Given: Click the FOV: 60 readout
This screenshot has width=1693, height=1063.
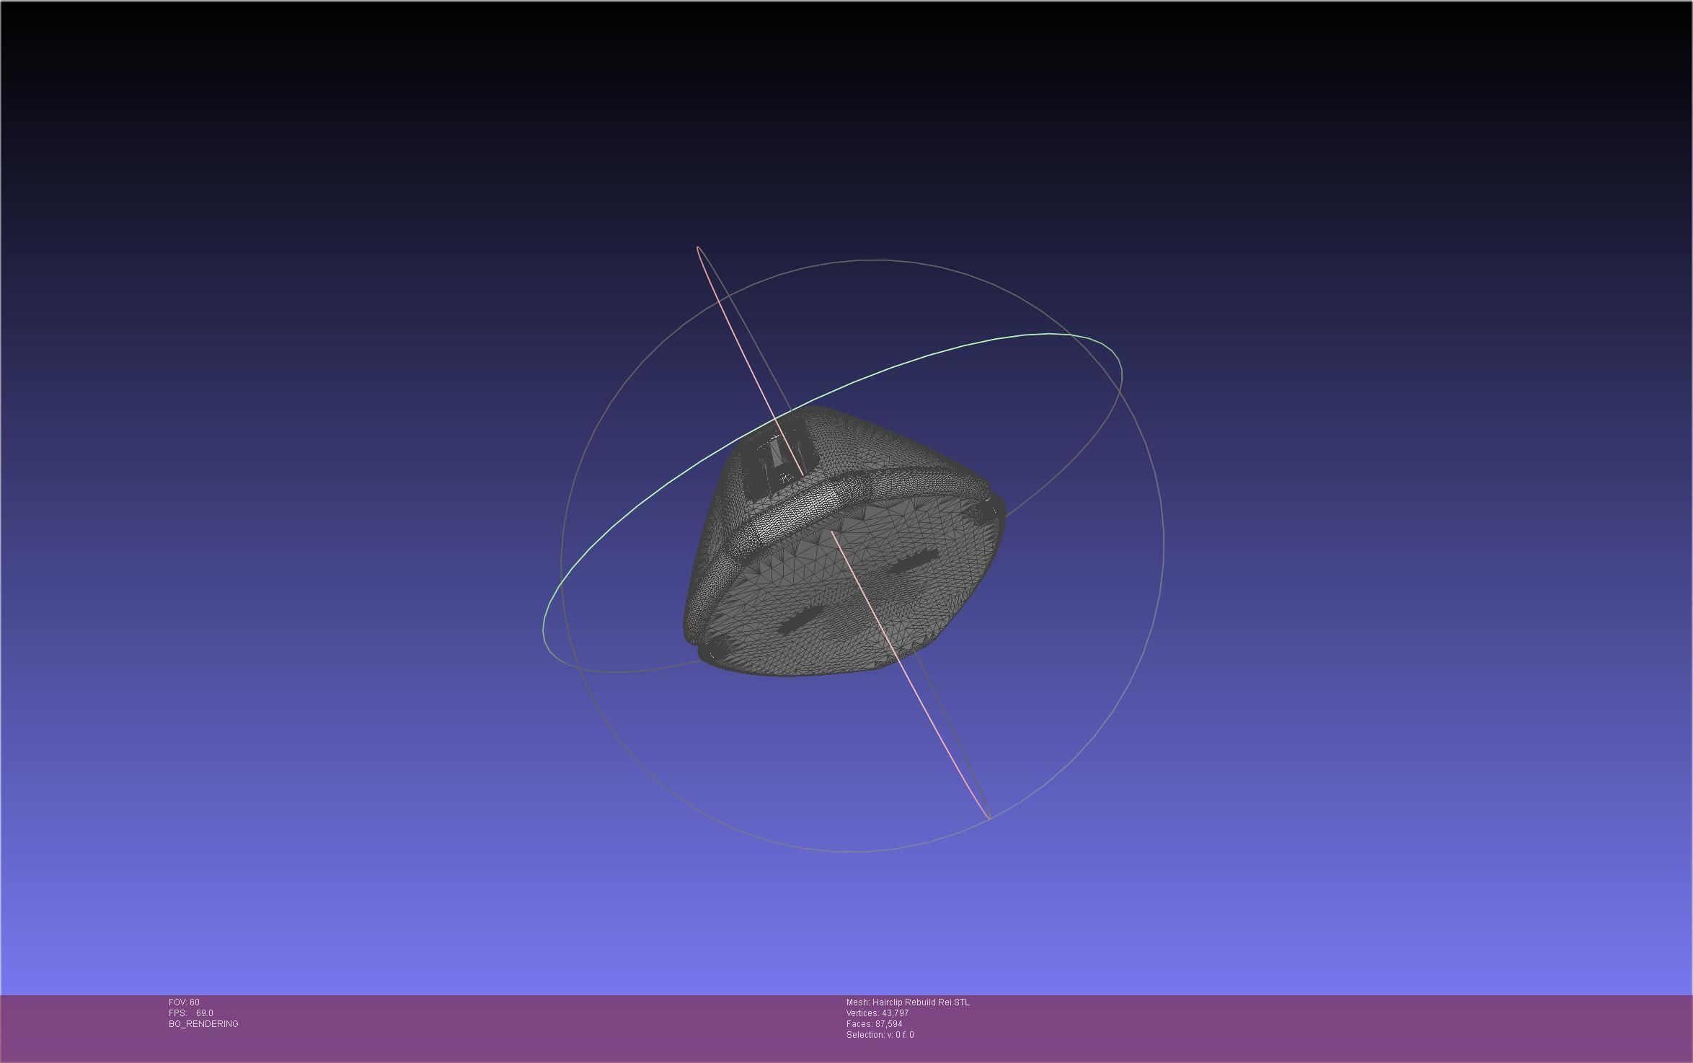Looking at the screenshot, I should (x=184, y=1002).
